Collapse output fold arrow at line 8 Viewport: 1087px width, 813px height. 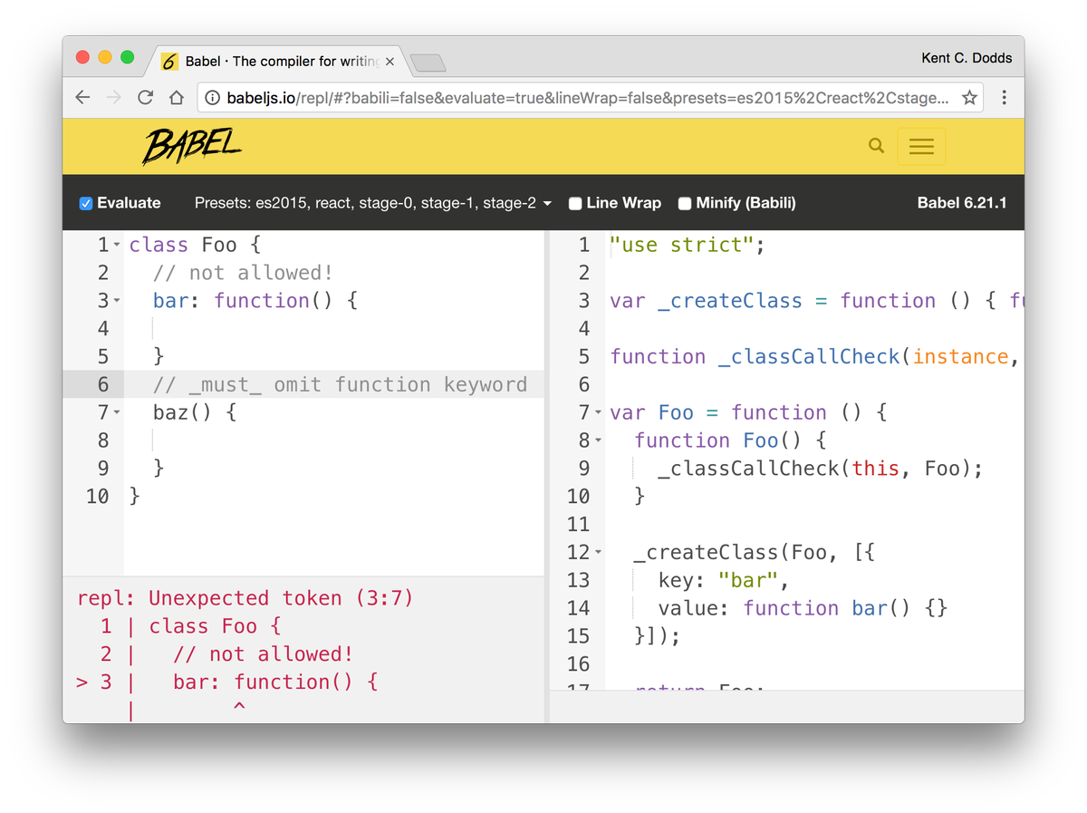pos(598,440)
